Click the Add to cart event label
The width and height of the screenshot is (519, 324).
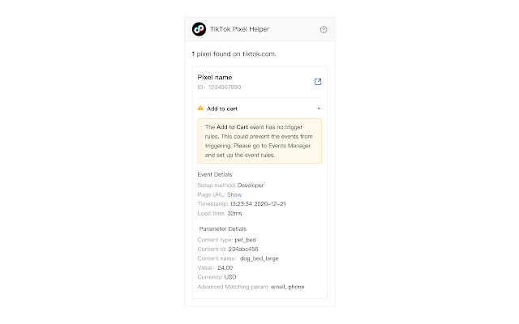(x=221, y=108)
